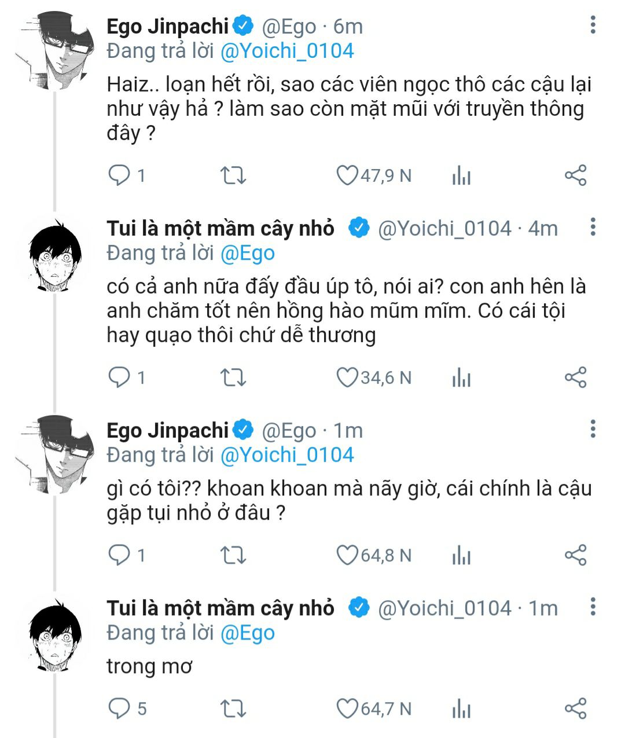Open 'Tui là một mầm cây nhỏ' profile name
The width and height of the screenshot is (625, 738).
coord(220,229)
